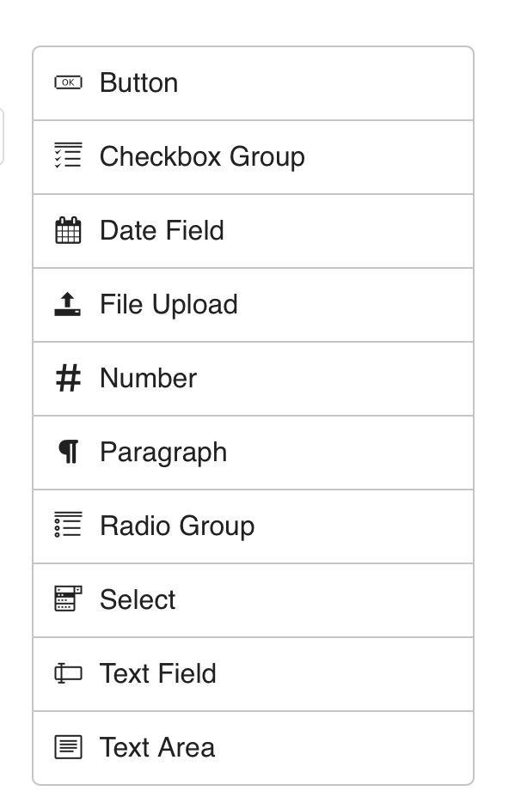521x809 pixels.
Task: Click the Text Field input icon
Action: point(68,673)
